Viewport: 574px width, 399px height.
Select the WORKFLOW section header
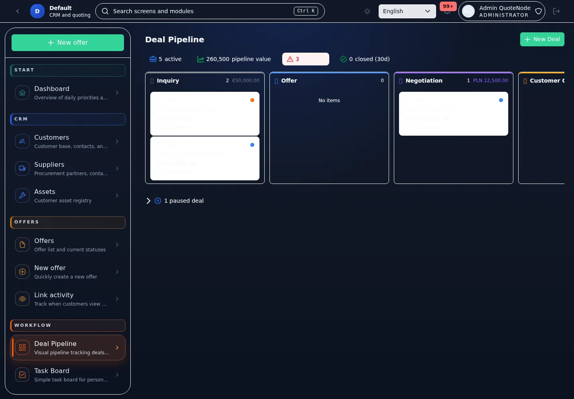point(68,326)
